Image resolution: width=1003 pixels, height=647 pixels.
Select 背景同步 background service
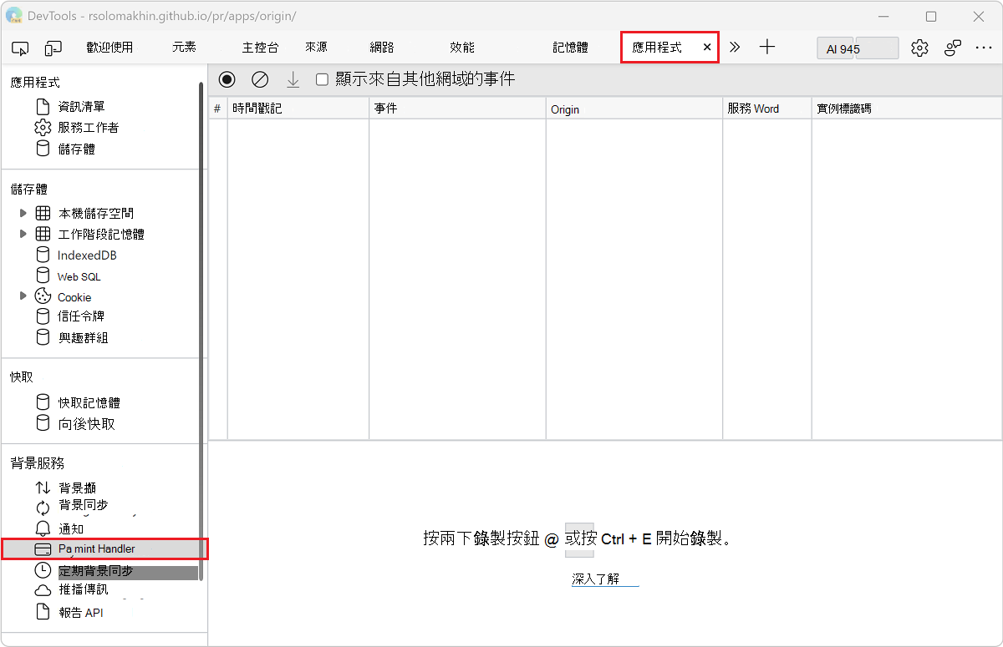(83, 506)
